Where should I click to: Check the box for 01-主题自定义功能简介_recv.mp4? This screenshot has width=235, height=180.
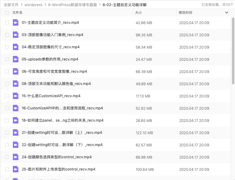point(7,23)
